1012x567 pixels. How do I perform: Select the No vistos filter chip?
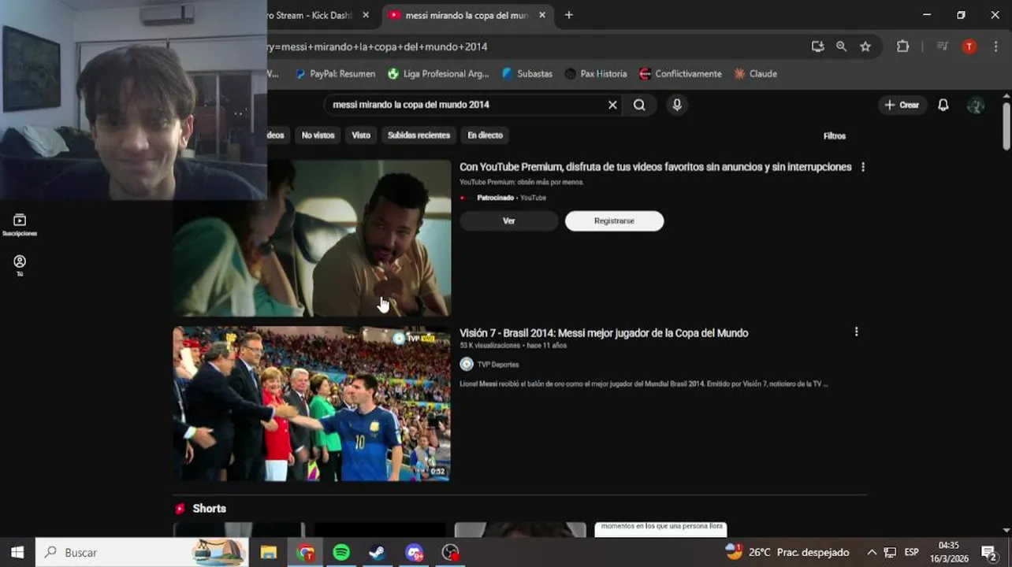(x=318, y=135)
